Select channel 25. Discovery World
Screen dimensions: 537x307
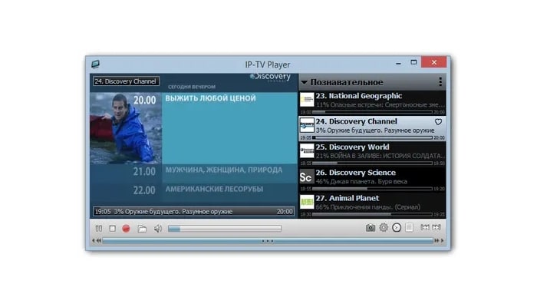click(373, 154)
